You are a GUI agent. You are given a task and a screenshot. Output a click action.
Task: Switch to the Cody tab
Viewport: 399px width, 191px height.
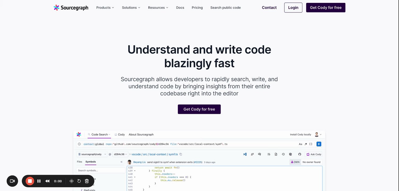click(x=120, y=134)
